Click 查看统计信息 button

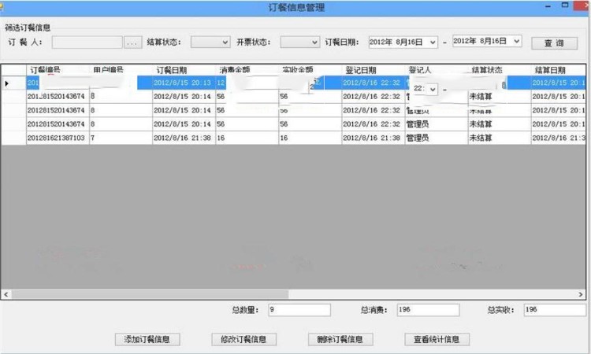point(437,339)
